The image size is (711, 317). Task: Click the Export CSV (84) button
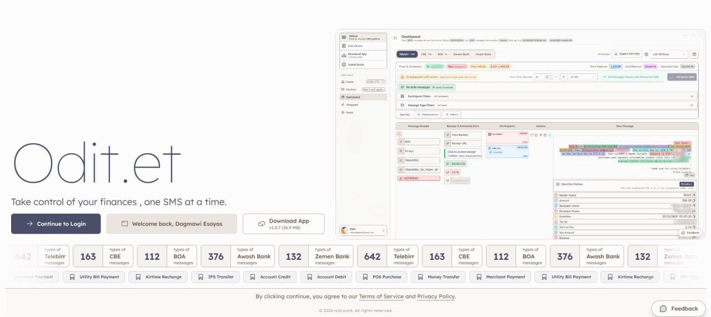[628, 54]
